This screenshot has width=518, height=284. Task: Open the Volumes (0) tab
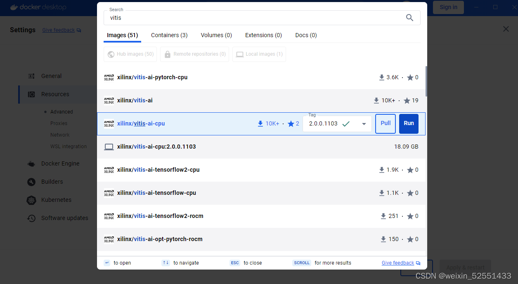(216, 35)
